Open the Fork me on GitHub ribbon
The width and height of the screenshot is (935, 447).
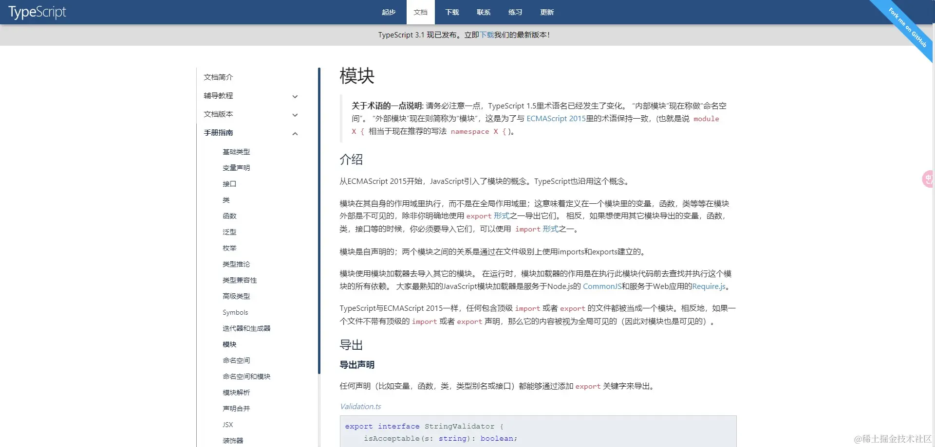tap(907, 27)
